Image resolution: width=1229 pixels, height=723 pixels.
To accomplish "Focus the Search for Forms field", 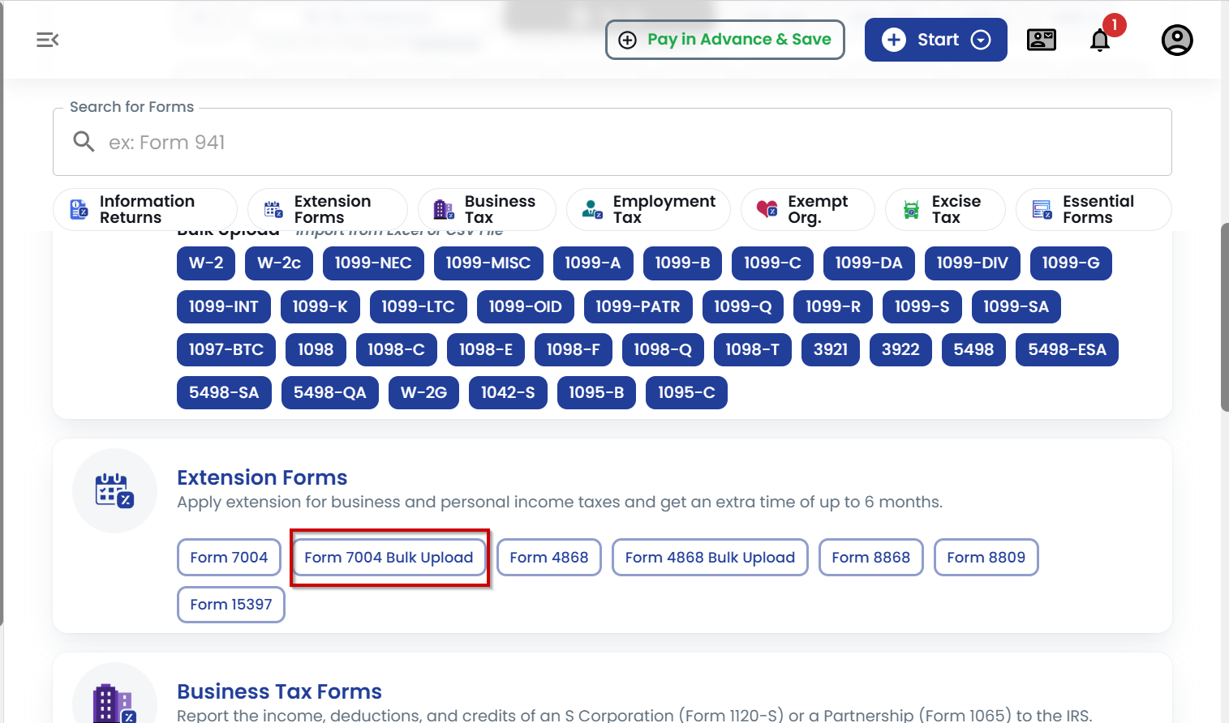I will [612, 142].
